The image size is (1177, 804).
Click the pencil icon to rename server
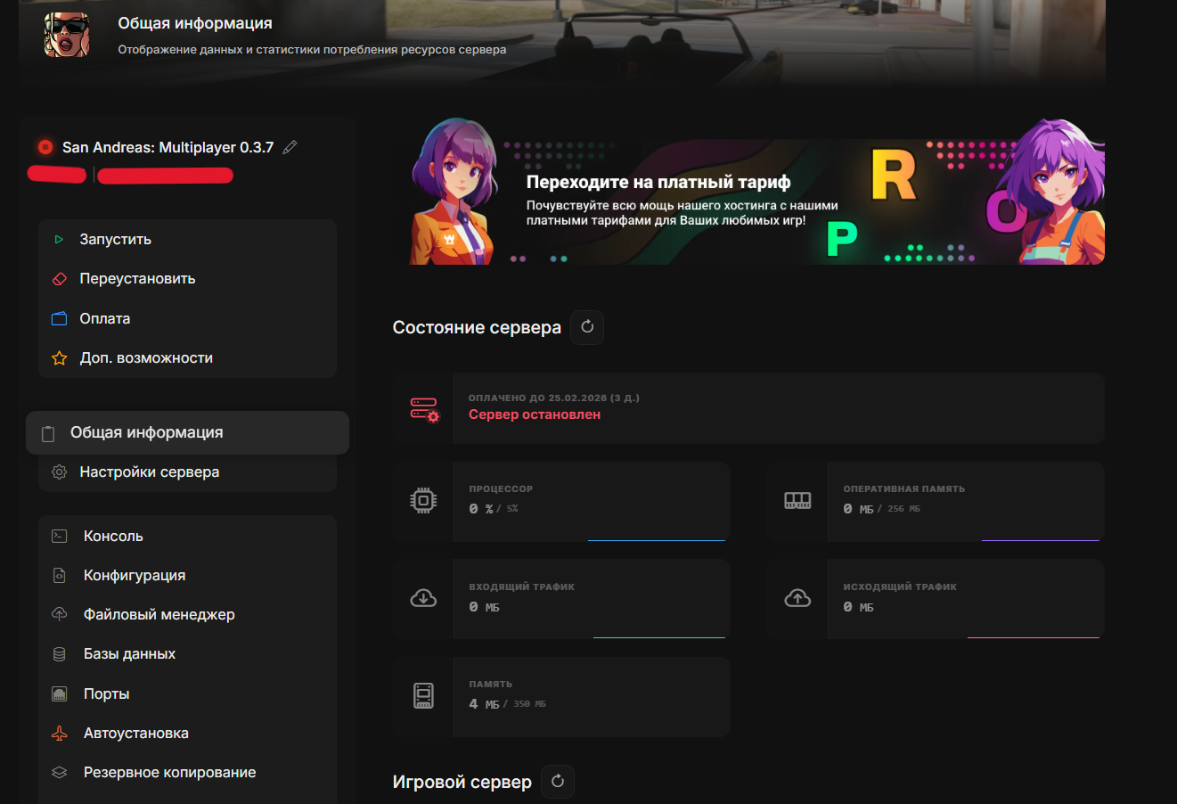pyautogui.click(x=290, y=148)
